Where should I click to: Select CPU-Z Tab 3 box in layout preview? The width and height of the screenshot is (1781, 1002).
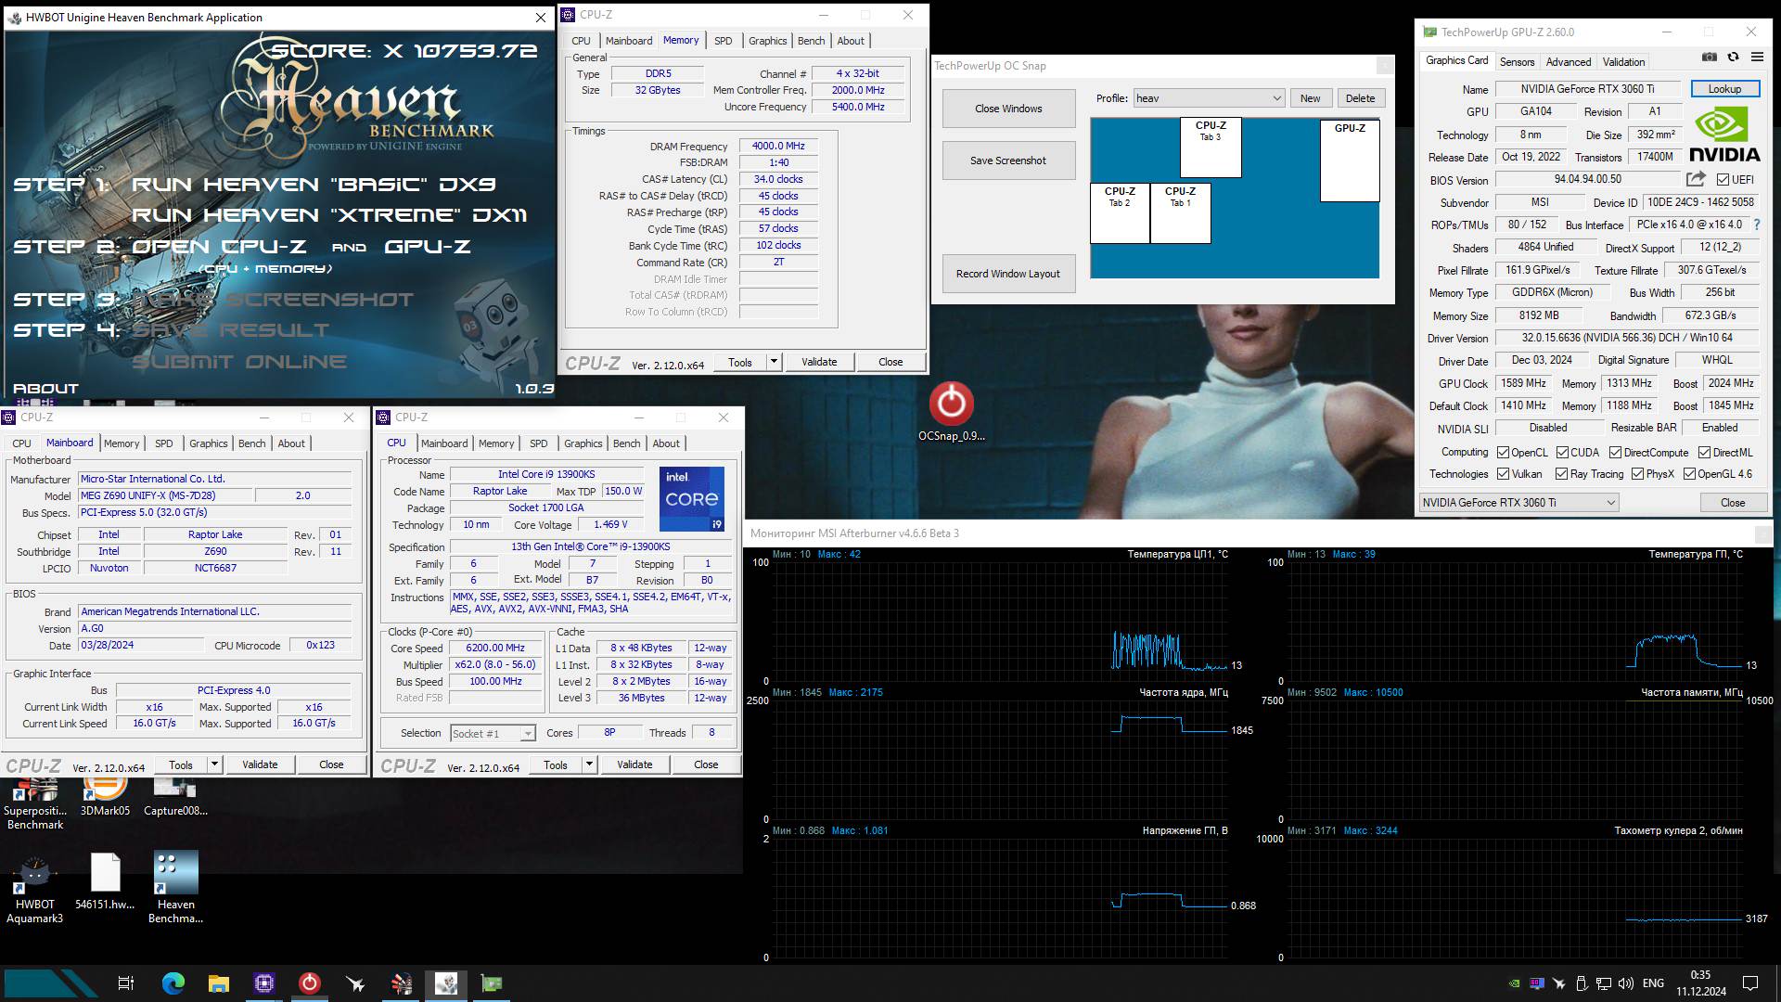[x=1211, y=147]
